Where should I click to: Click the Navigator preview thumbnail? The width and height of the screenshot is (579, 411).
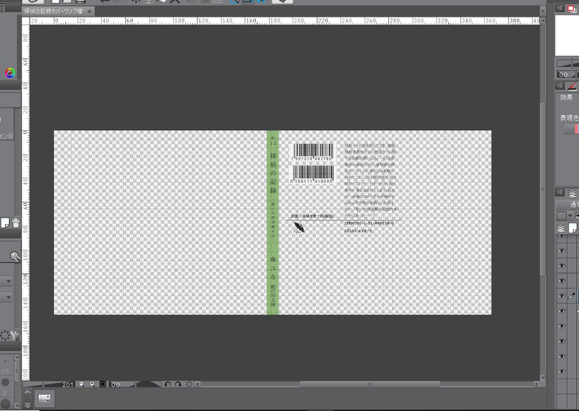click(567, 35)
